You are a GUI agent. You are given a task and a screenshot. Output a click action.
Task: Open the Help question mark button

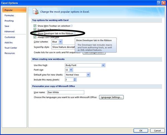pos(159,3)
